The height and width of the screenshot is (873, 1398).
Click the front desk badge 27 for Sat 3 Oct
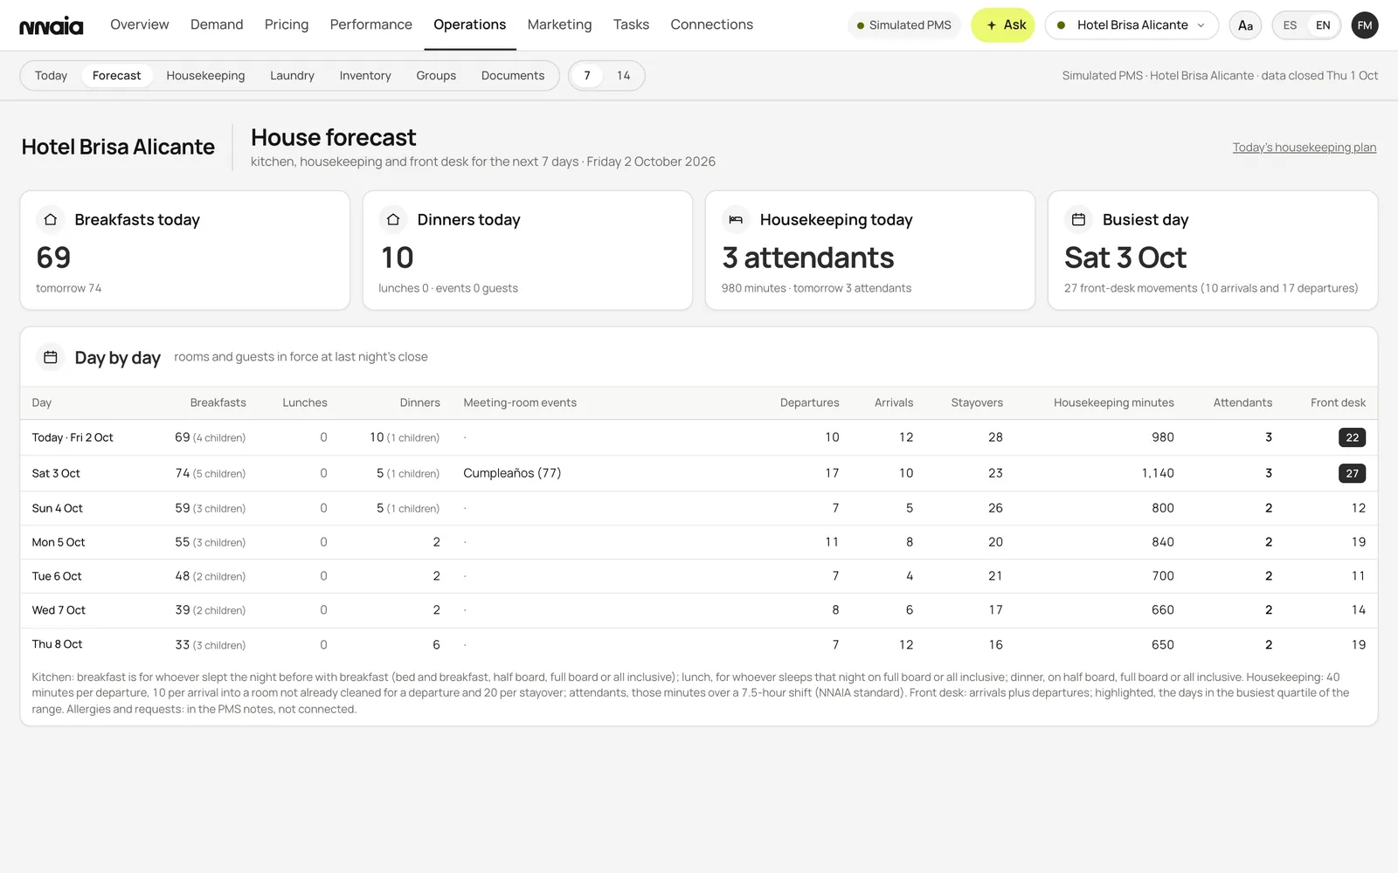tap(1352, 473)
